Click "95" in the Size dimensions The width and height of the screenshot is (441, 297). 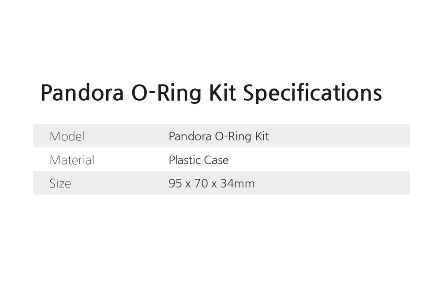(175, 183)
